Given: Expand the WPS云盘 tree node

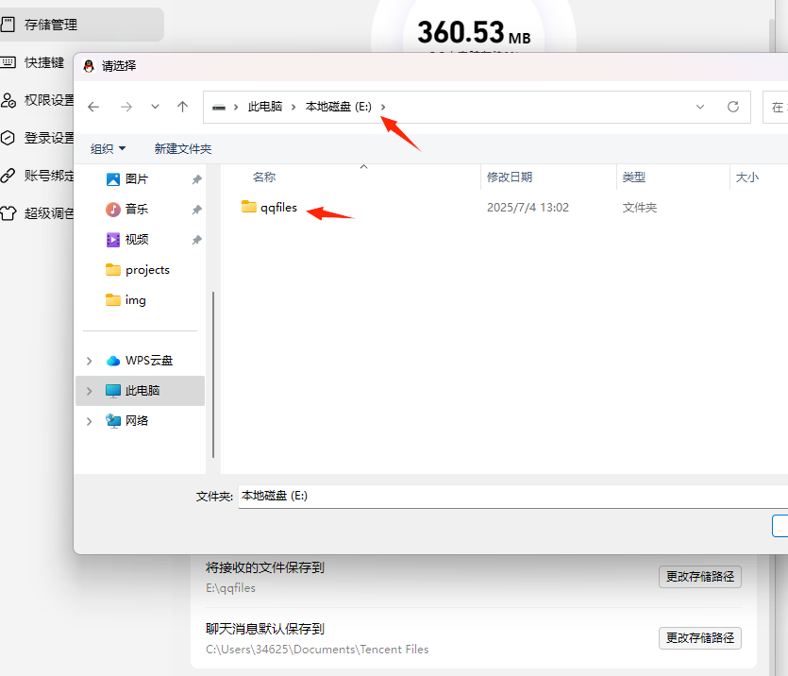Looking at the screenshot, I should (90, 361).
